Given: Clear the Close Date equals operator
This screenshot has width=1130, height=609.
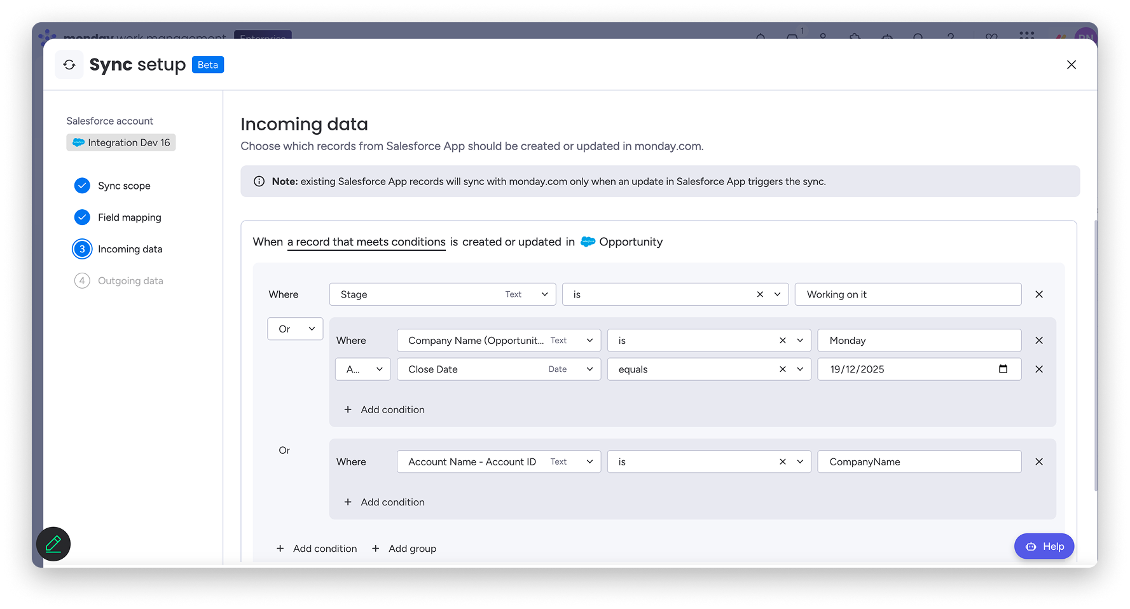Looking at the screenshot, I should (782, 369).
